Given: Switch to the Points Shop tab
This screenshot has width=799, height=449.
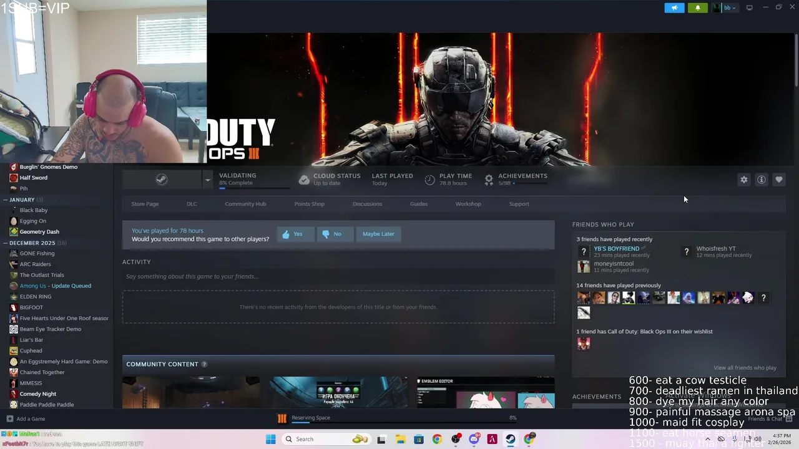Looking at the screenshot, I should coord(309,204).
